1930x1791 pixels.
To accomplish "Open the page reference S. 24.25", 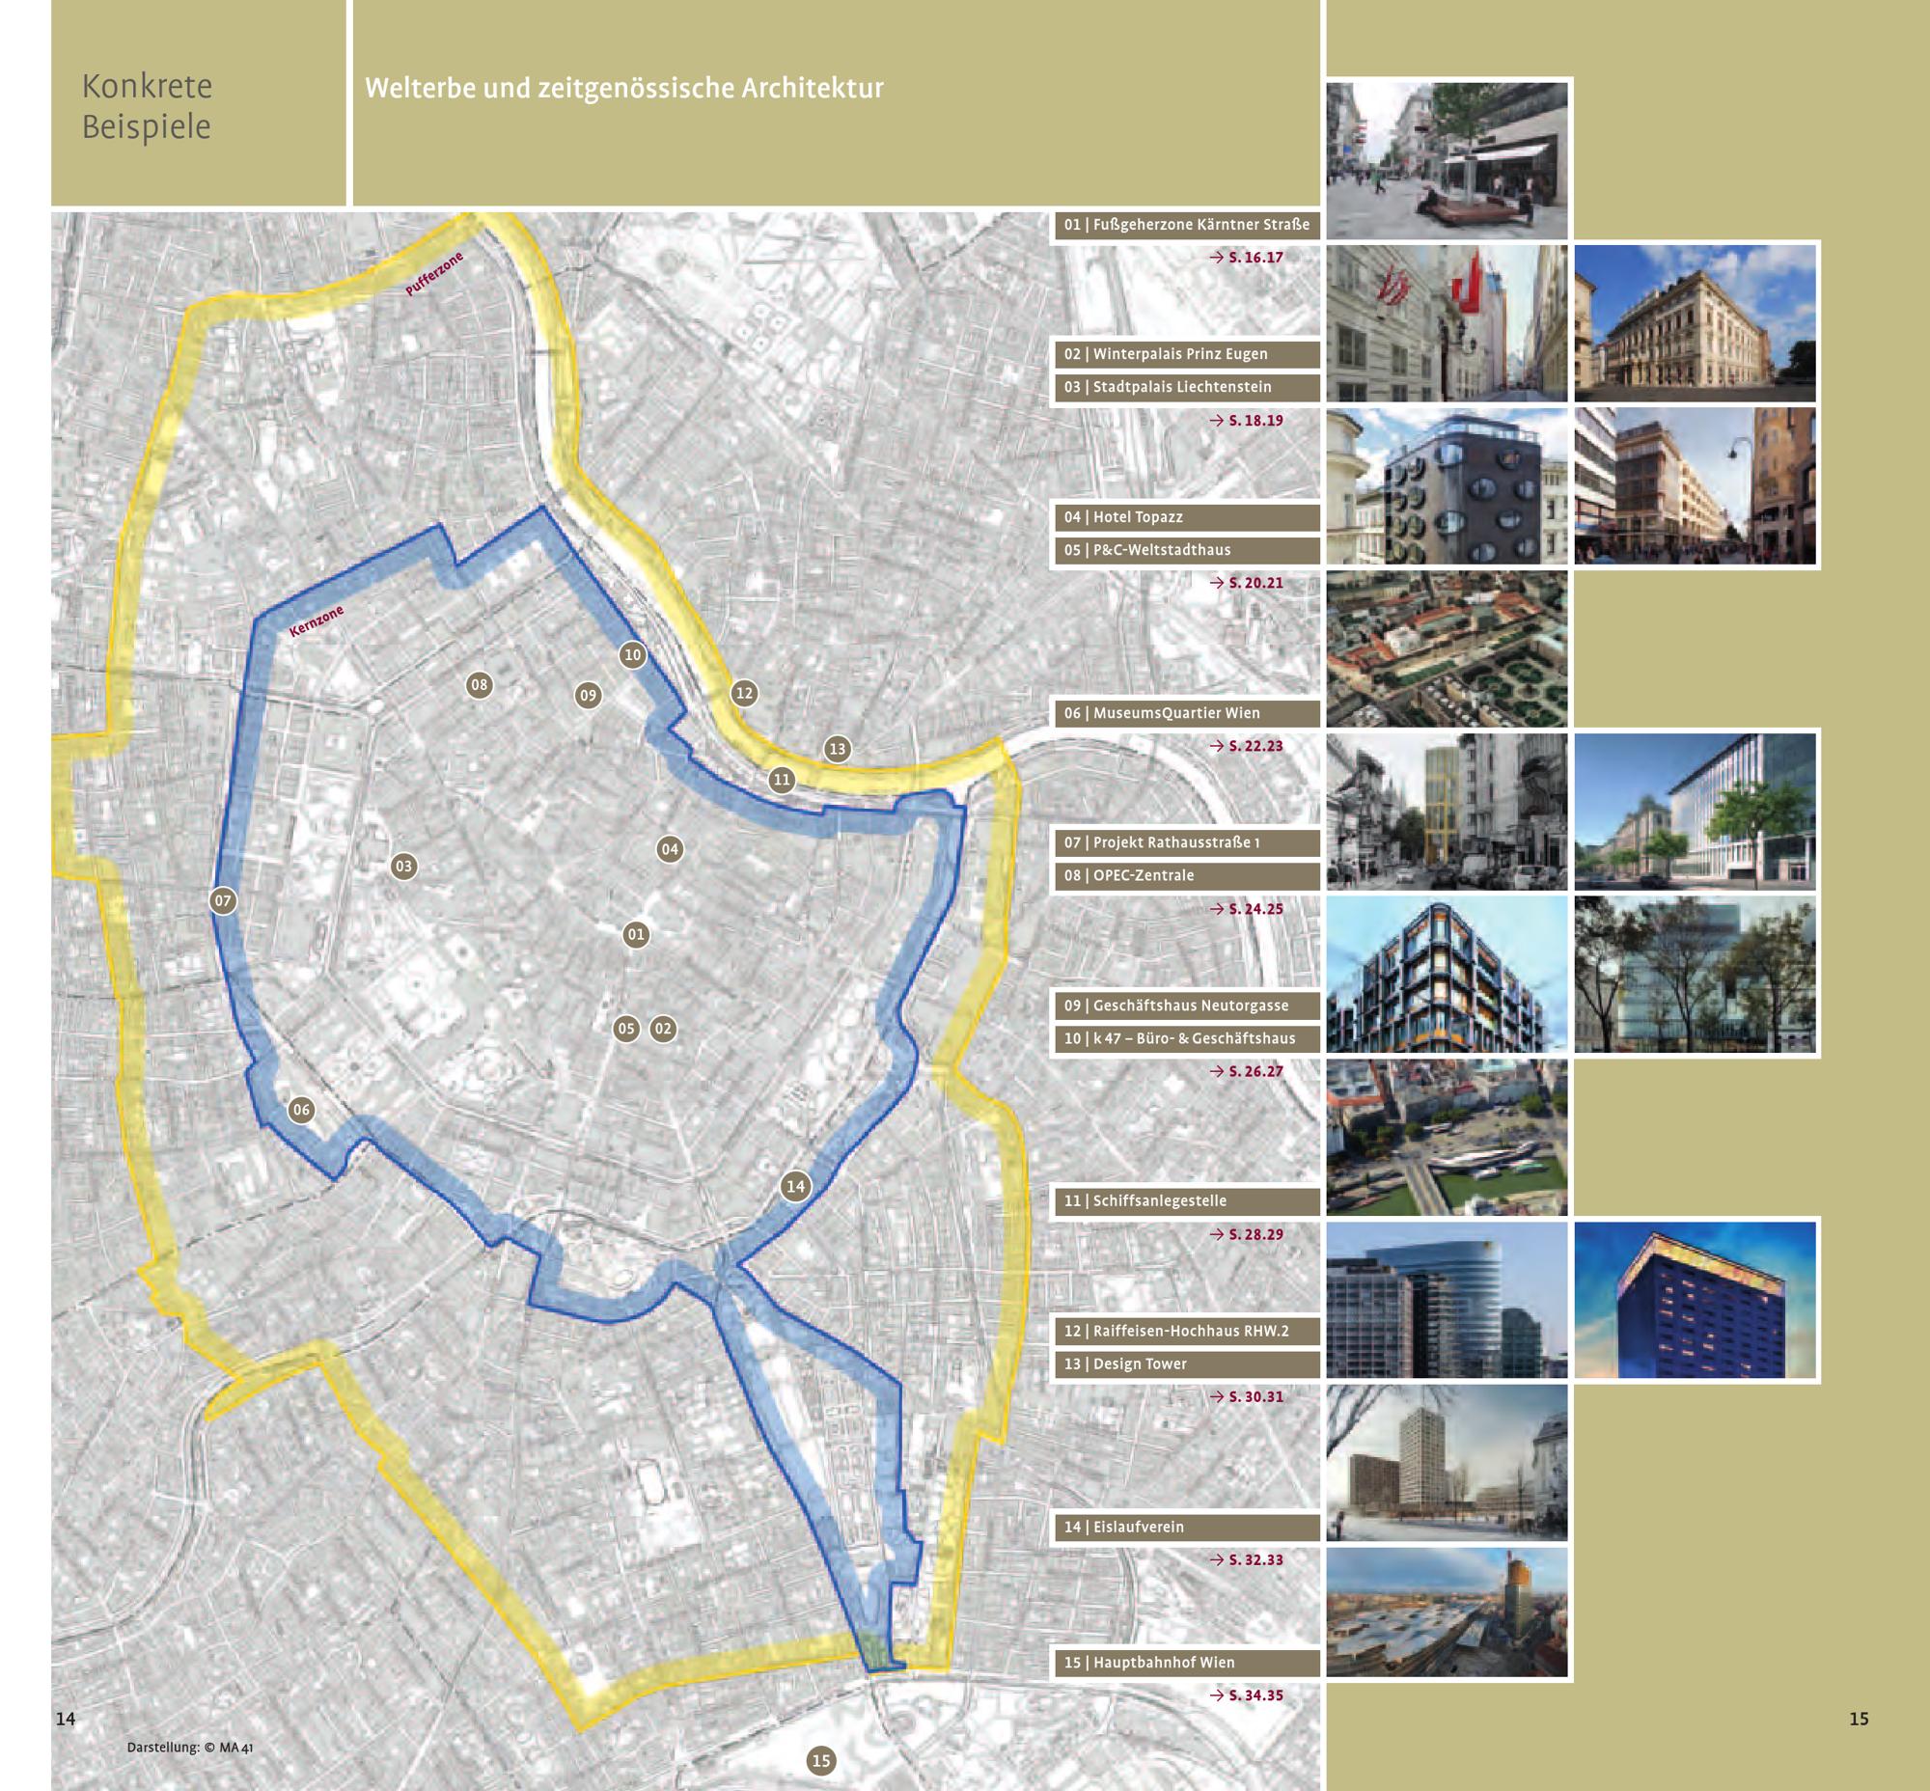I will 1247,909.
